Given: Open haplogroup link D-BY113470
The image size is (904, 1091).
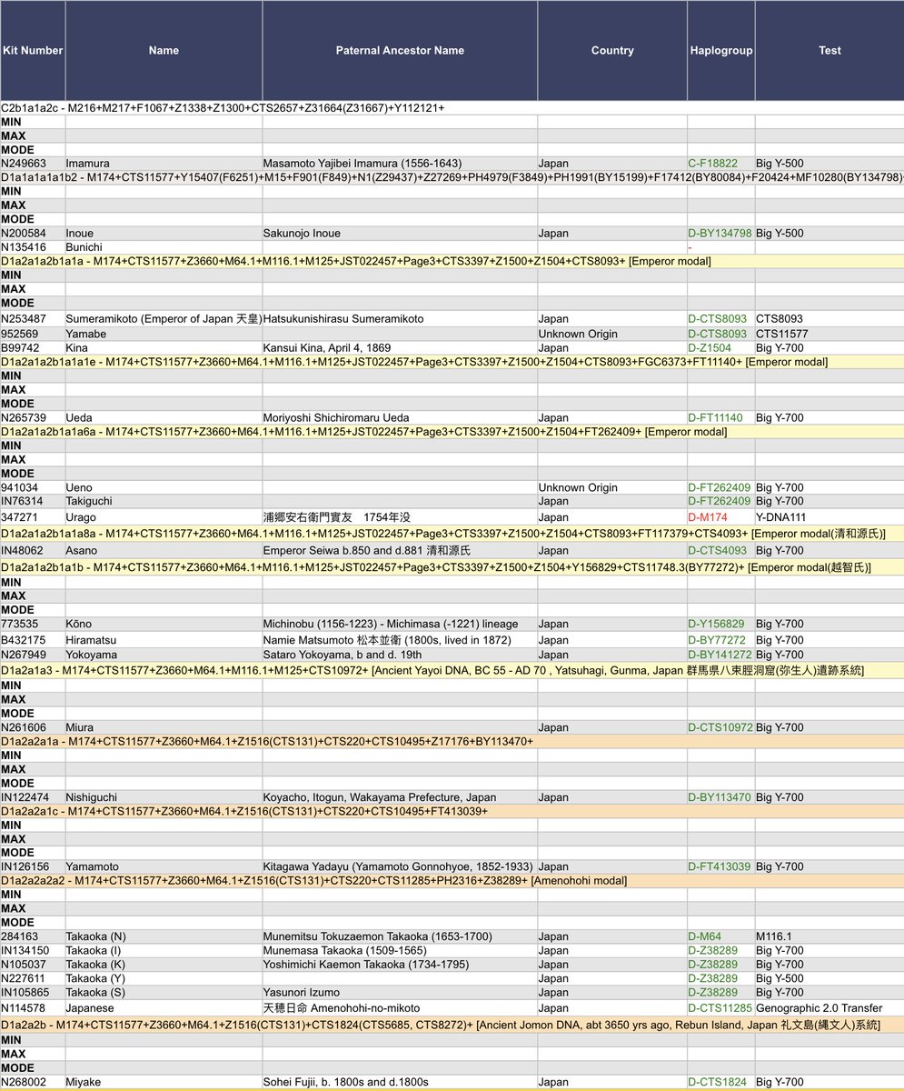Looking at the screenshot, I should [x=720, y=798].
